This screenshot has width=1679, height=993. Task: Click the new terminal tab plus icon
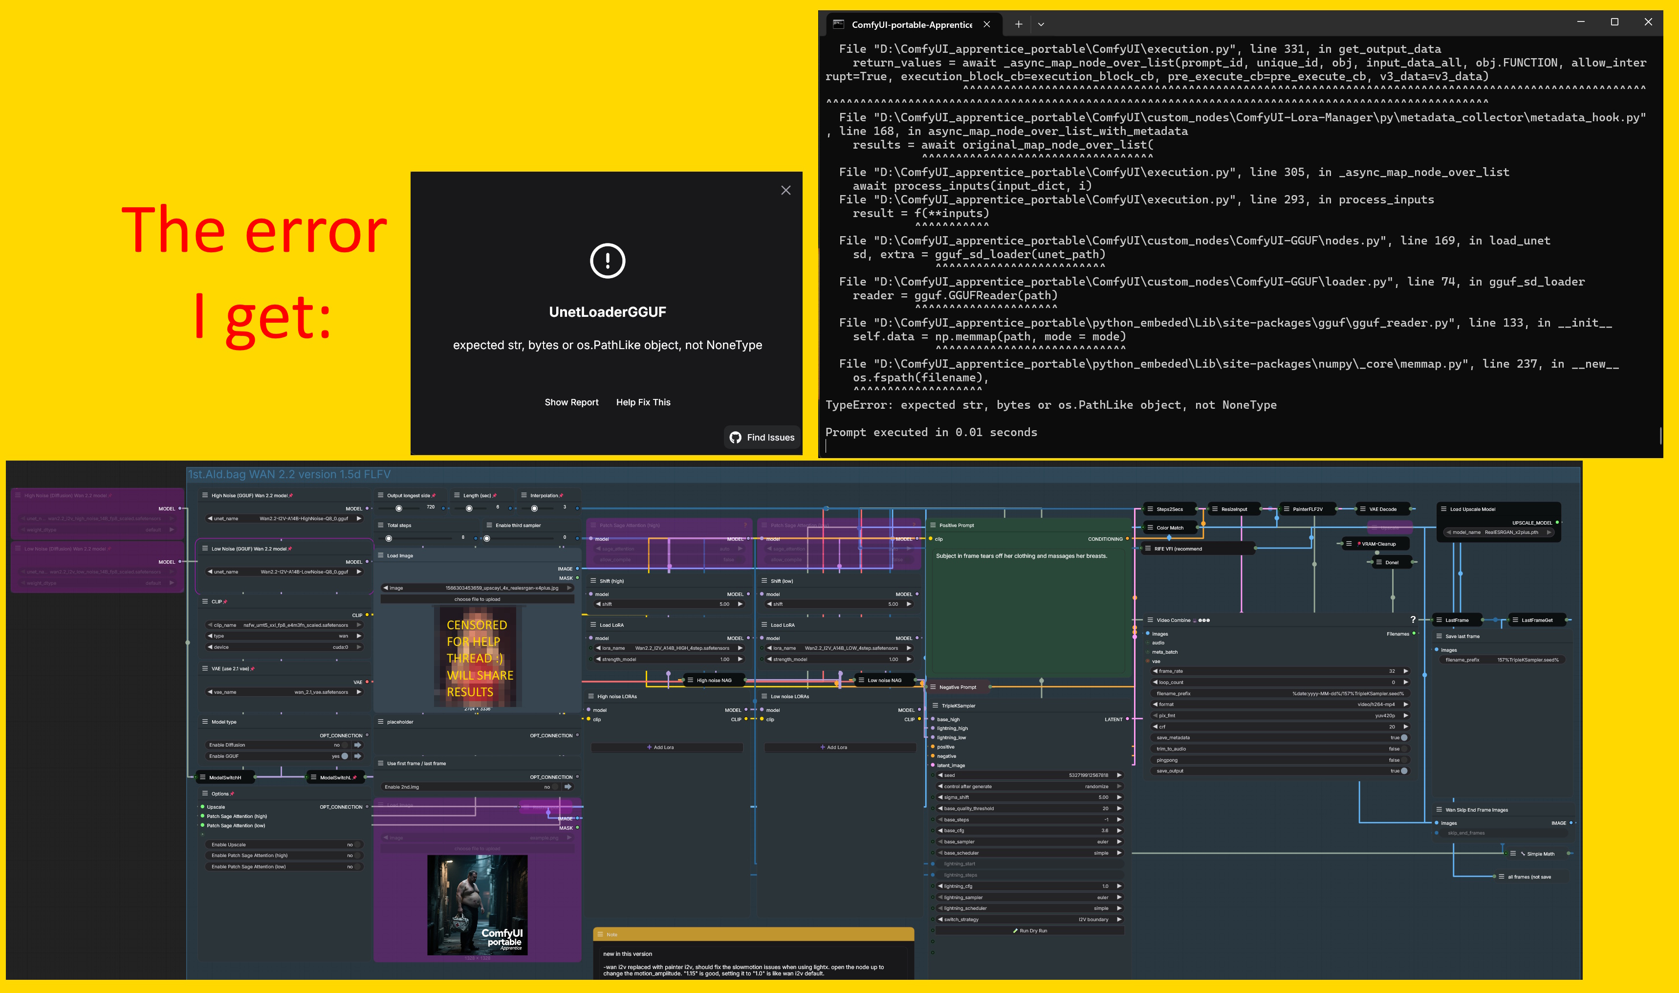(1018, 24)
